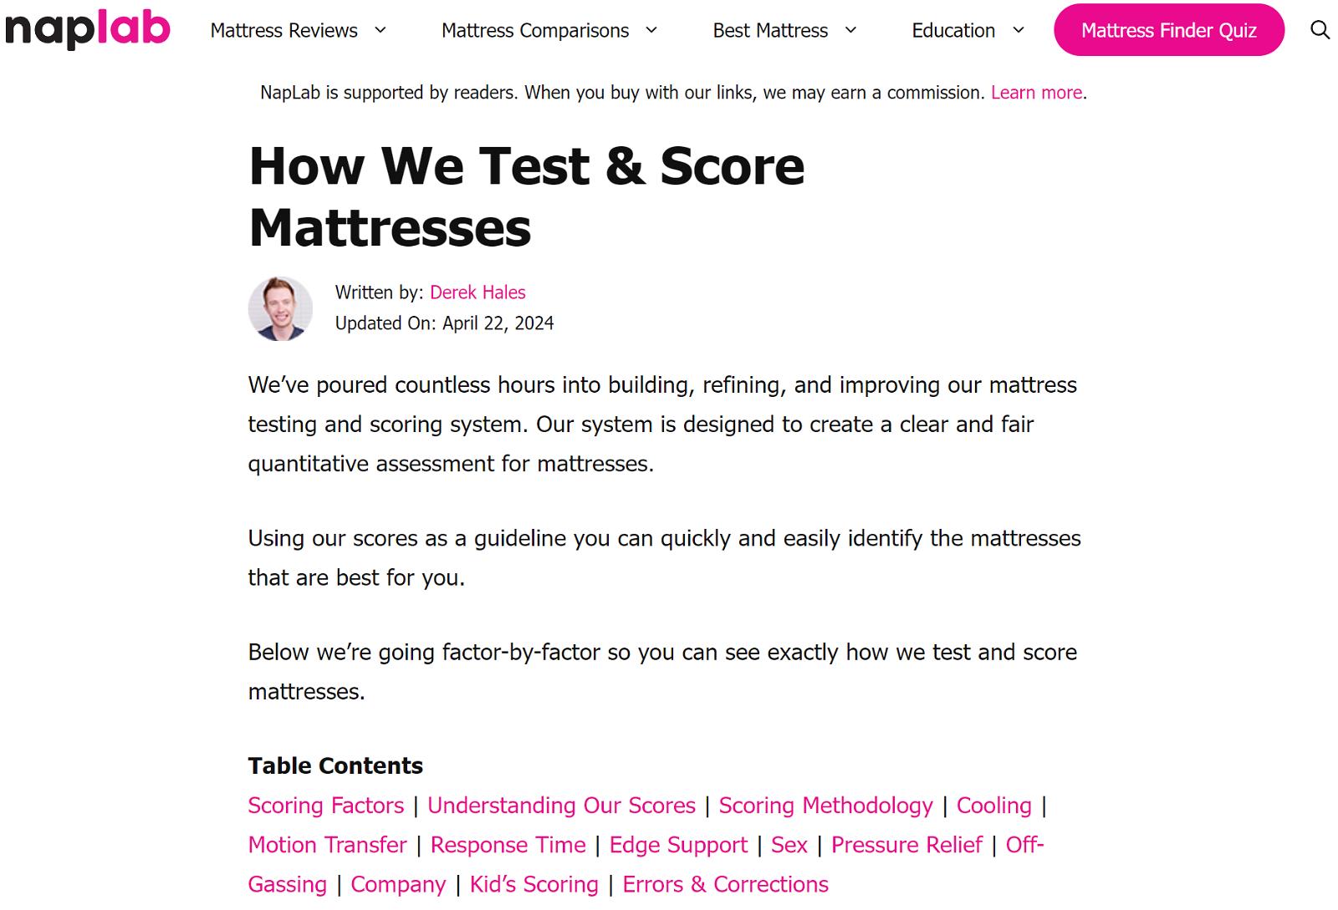Go to Edge Support section
Viewport: 1338px width, 910px height.
coord(678,845)
